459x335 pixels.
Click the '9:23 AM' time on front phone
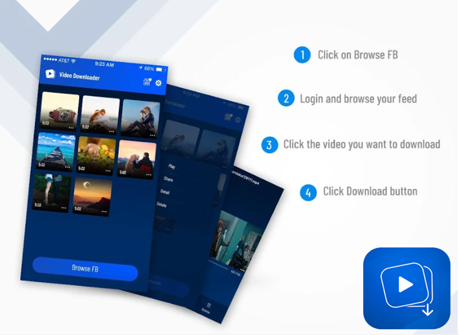coord(104,64)
